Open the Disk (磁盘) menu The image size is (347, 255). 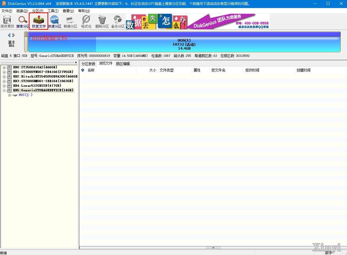tap(22, 11)
